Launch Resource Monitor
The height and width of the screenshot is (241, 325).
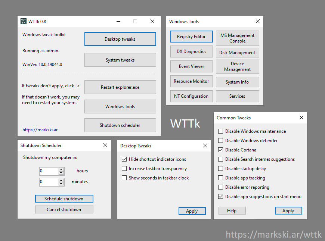pyautogui.click(x=192, y=81)
